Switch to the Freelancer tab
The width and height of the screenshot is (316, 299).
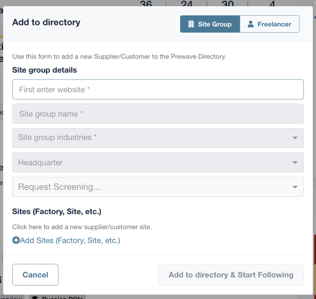coord(270,24)
